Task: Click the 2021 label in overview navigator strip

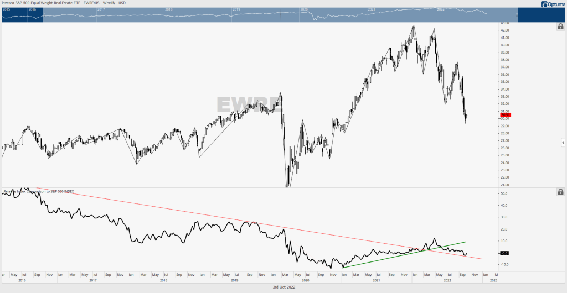Action: [372, 9]
